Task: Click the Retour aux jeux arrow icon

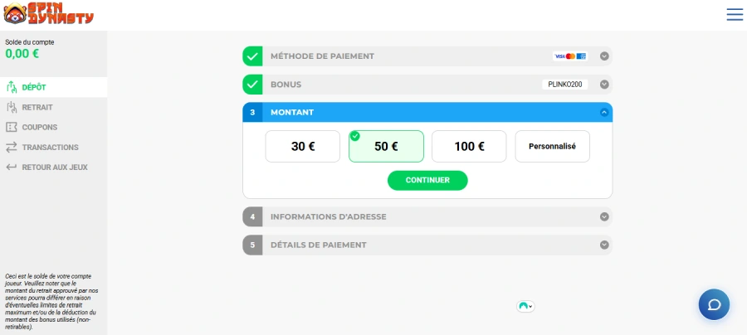Action: click(12, 167)
